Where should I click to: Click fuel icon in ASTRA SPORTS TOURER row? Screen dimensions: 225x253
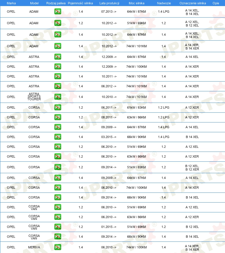(x=58, y=97)
